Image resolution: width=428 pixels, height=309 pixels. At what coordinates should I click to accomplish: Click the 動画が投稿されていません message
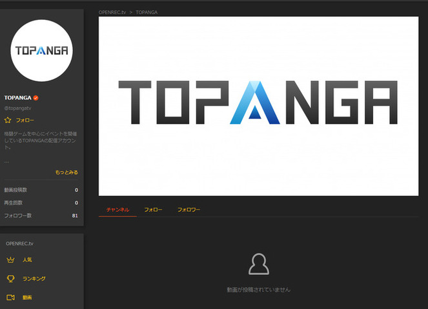(258, 290)
